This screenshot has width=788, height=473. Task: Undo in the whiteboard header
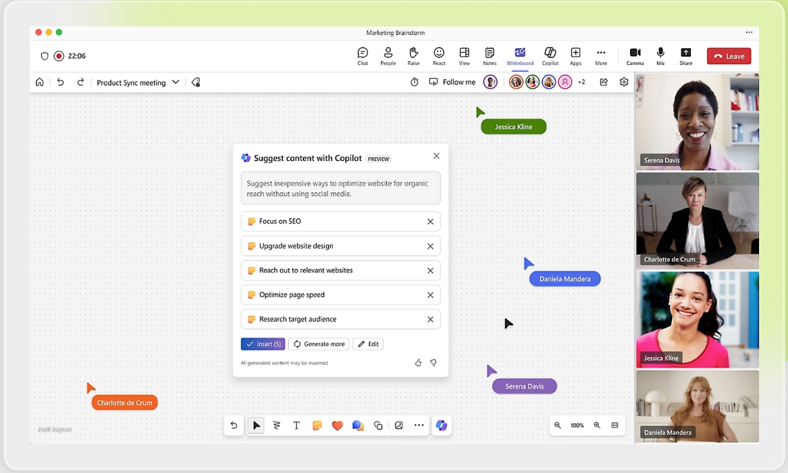[60, 82]
